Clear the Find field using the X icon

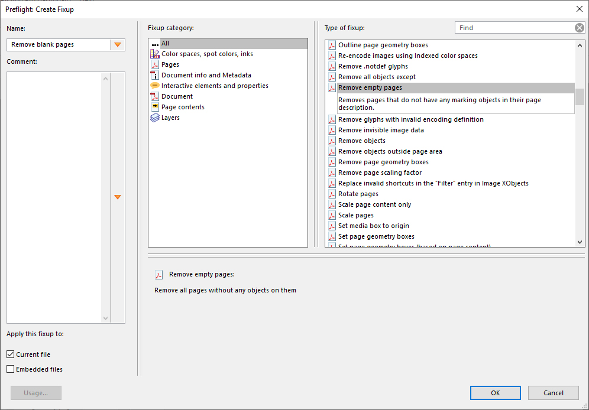(x=580, y=27)
